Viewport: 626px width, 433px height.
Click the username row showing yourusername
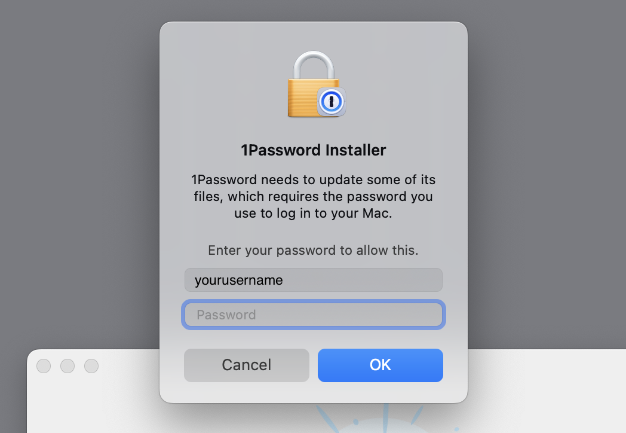pos(313,280)
